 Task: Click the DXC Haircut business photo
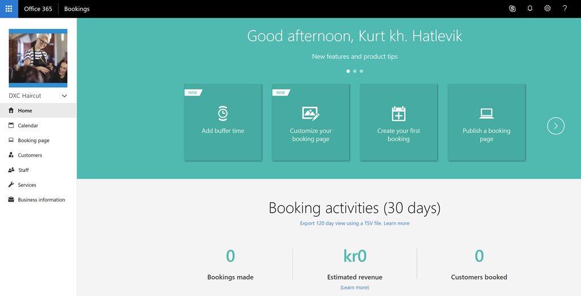(38, 58)
